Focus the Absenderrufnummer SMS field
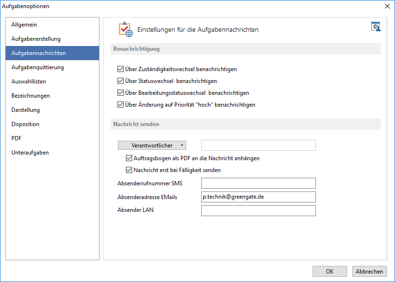 click(x=259, y=183)
